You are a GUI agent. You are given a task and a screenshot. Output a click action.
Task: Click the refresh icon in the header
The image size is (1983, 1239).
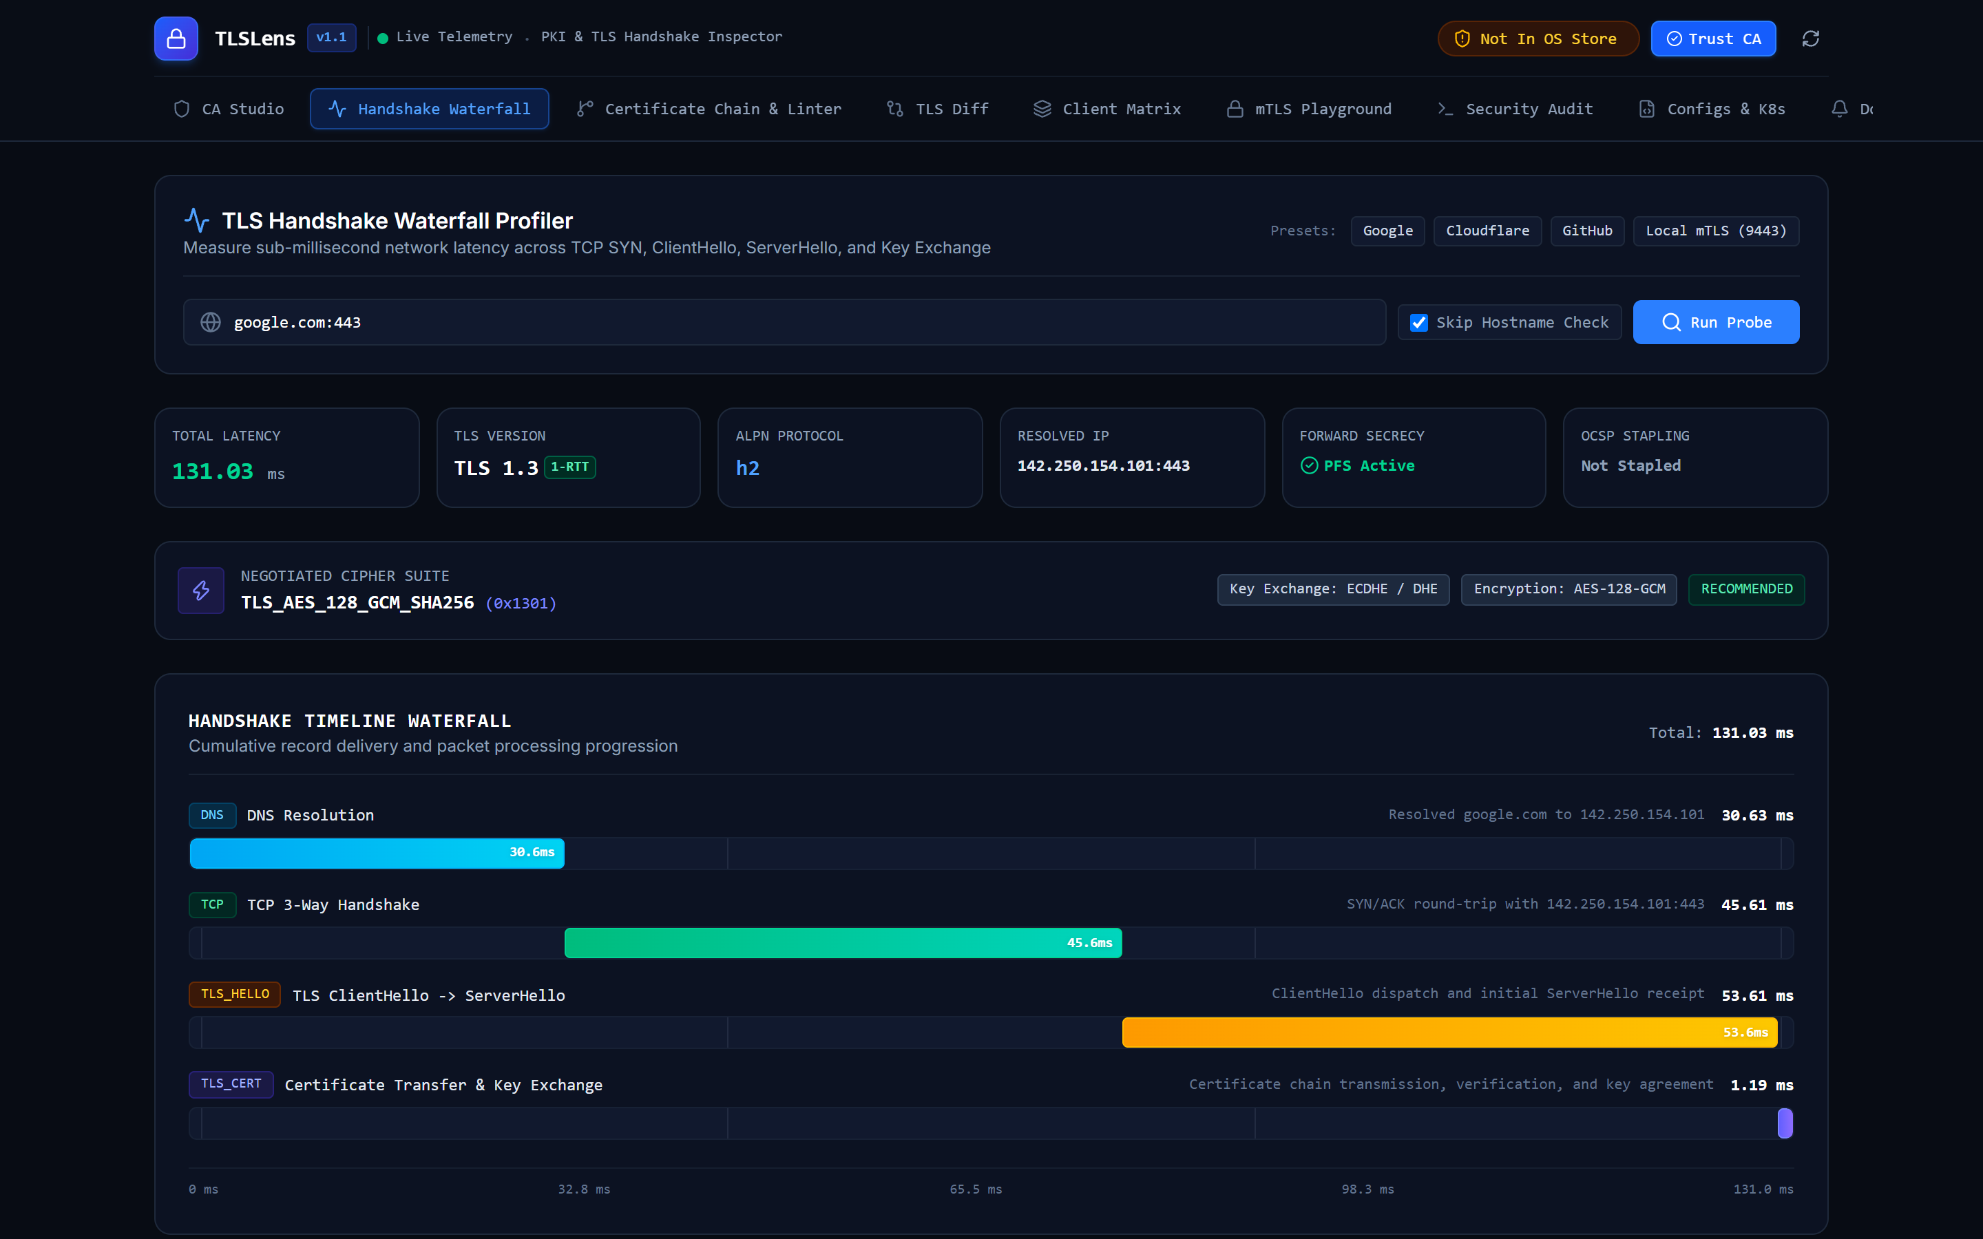tap(1810, 39)
